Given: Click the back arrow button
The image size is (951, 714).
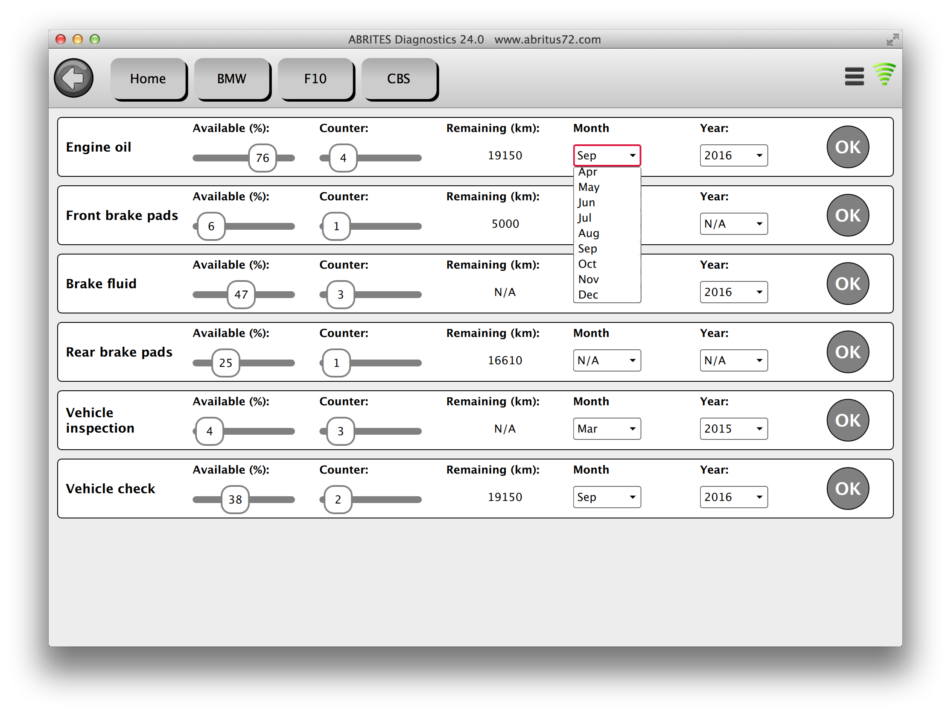Looking at the screenshot, I should 73,78.
